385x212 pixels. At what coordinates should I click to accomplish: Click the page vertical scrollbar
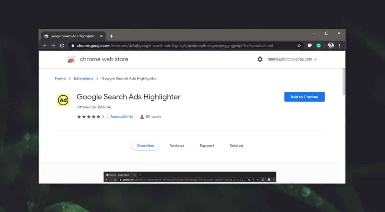[x=344, y=81]
